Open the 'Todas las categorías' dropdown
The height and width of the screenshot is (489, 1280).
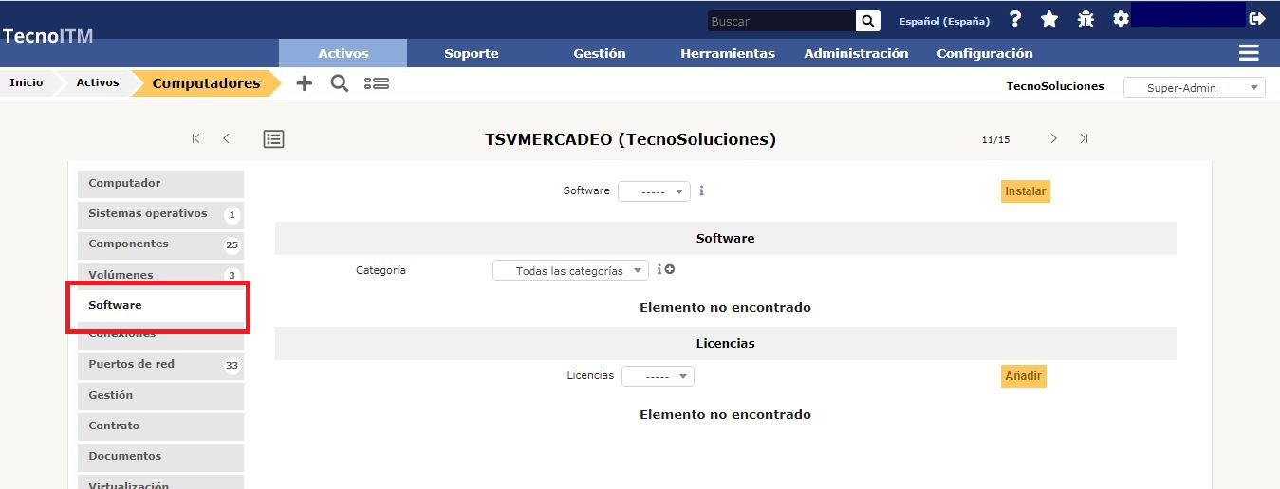click(x=570, y=271)
